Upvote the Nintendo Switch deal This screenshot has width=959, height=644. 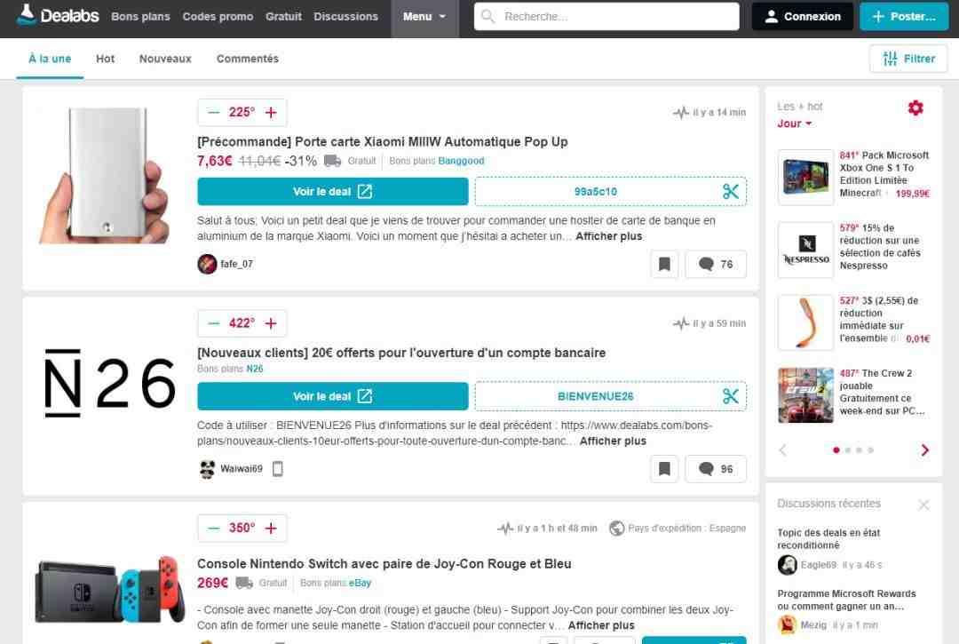click(271, 529)
